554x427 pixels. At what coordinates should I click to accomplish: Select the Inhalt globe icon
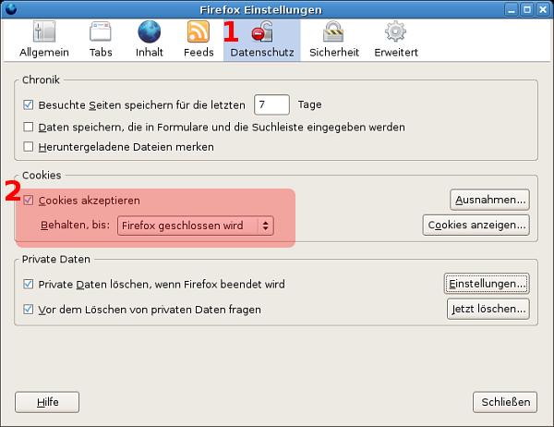pos(149,31)
